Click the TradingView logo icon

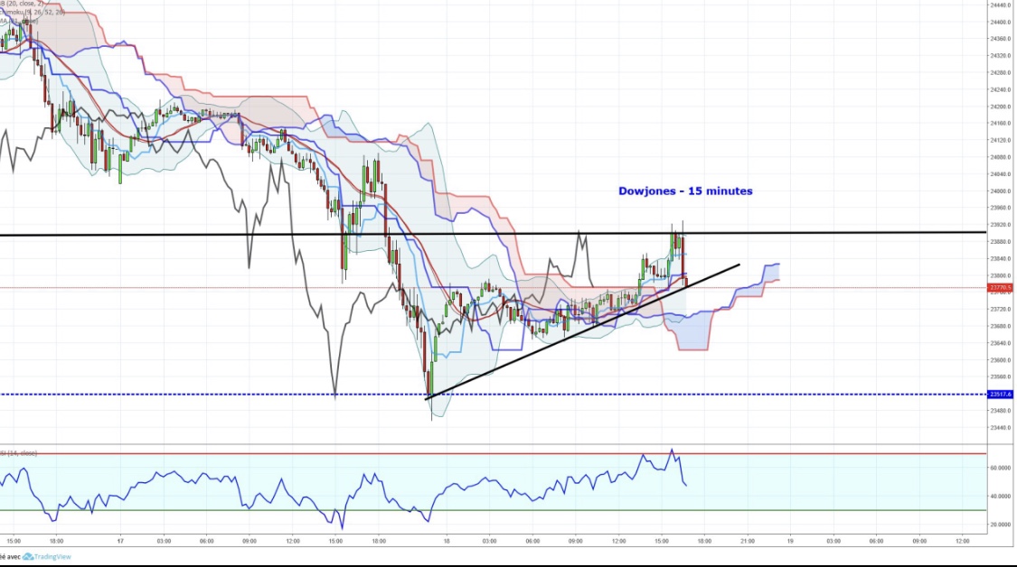pos(30,557)
